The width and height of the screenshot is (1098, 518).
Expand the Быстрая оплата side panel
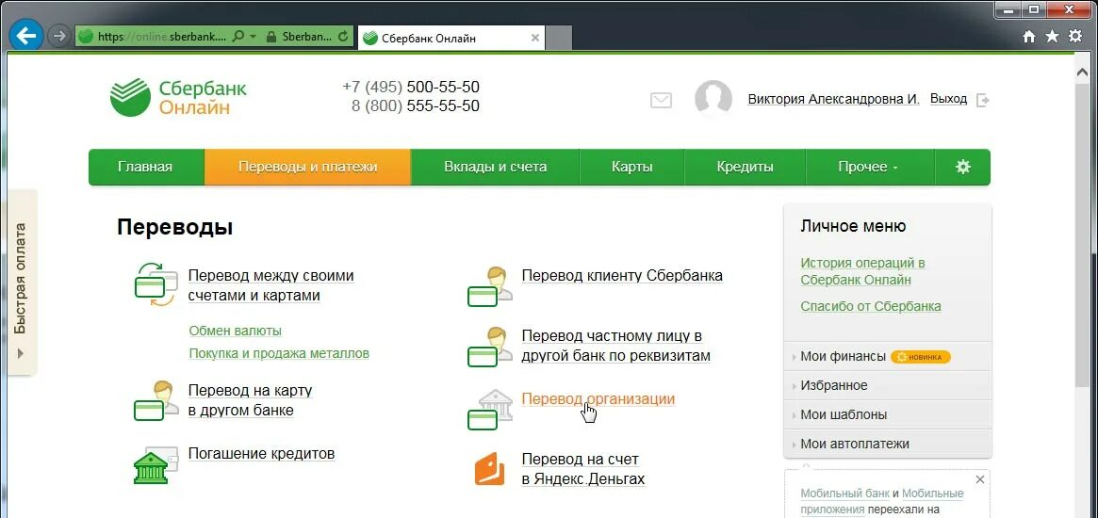(x=21, y=282)
